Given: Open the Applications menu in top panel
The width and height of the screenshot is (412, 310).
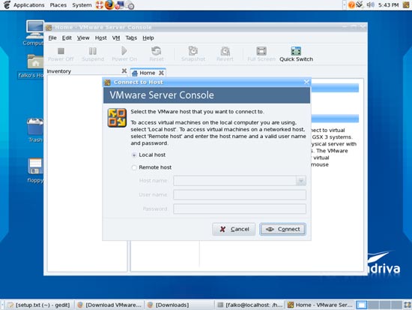Looking at the screenshot, I should pyautogui.click(x=29, y=5).
